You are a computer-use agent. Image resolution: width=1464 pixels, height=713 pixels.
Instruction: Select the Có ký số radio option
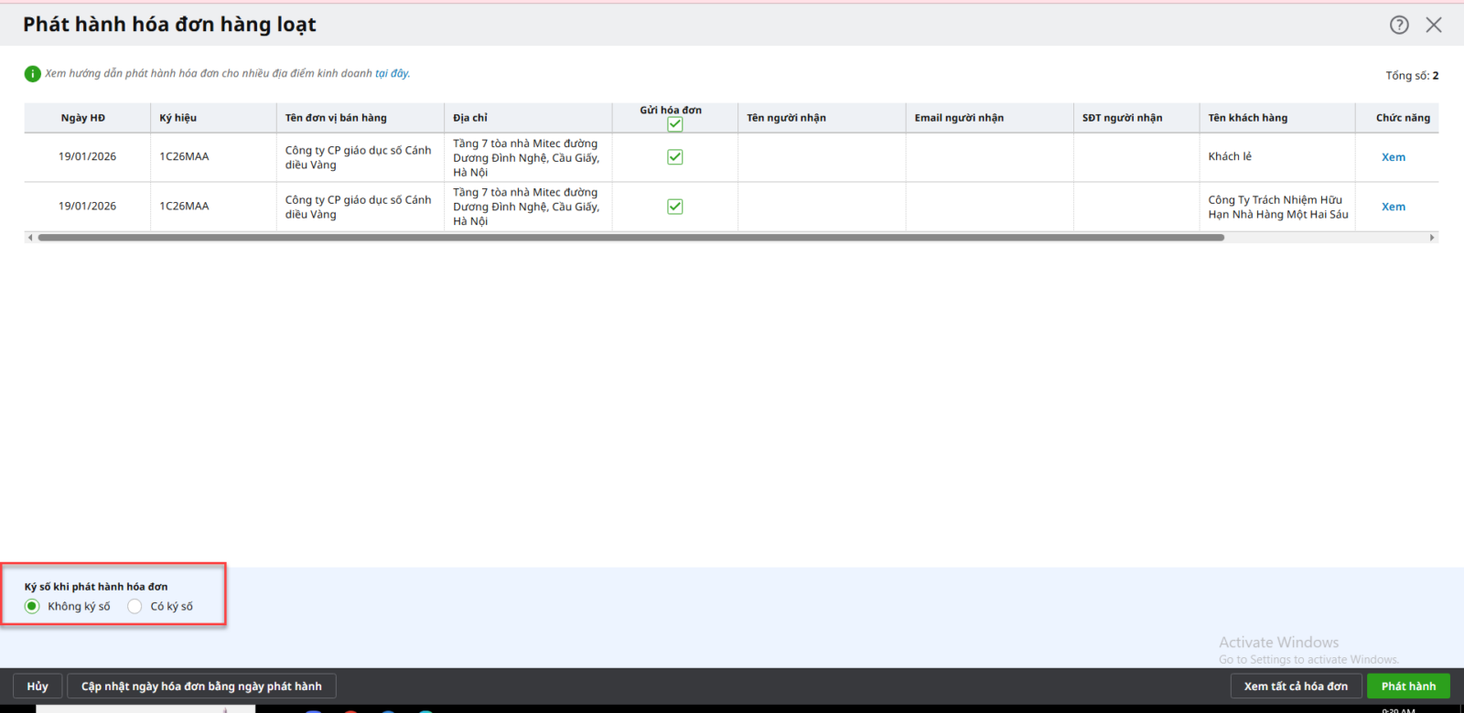tap(135, 606)
